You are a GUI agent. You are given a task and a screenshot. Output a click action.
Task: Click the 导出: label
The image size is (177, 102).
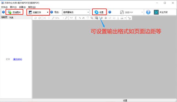tap(57, 12)
